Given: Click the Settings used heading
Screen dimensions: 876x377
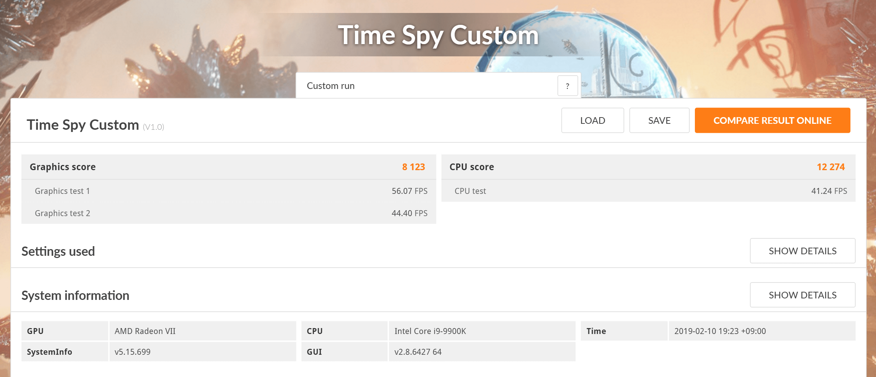Looking at the screenshot, I should (58, 251).
